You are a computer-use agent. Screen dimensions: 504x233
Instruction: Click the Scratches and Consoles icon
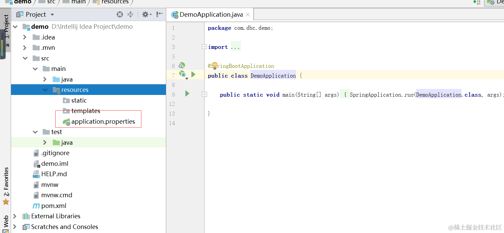tap(26, 227)
